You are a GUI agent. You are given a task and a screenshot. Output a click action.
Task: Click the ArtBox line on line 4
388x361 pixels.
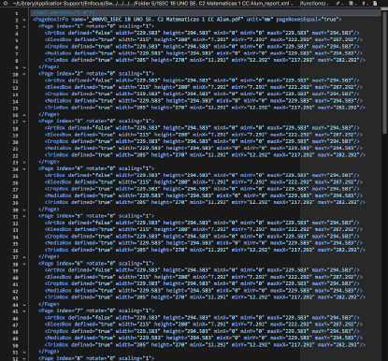click(x=202, y=33)
